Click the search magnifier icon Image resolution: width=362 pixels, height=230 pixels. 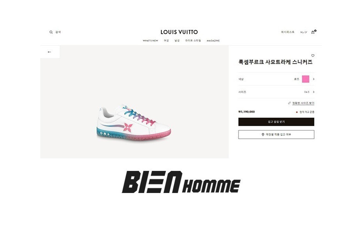[x=51, y=32]
